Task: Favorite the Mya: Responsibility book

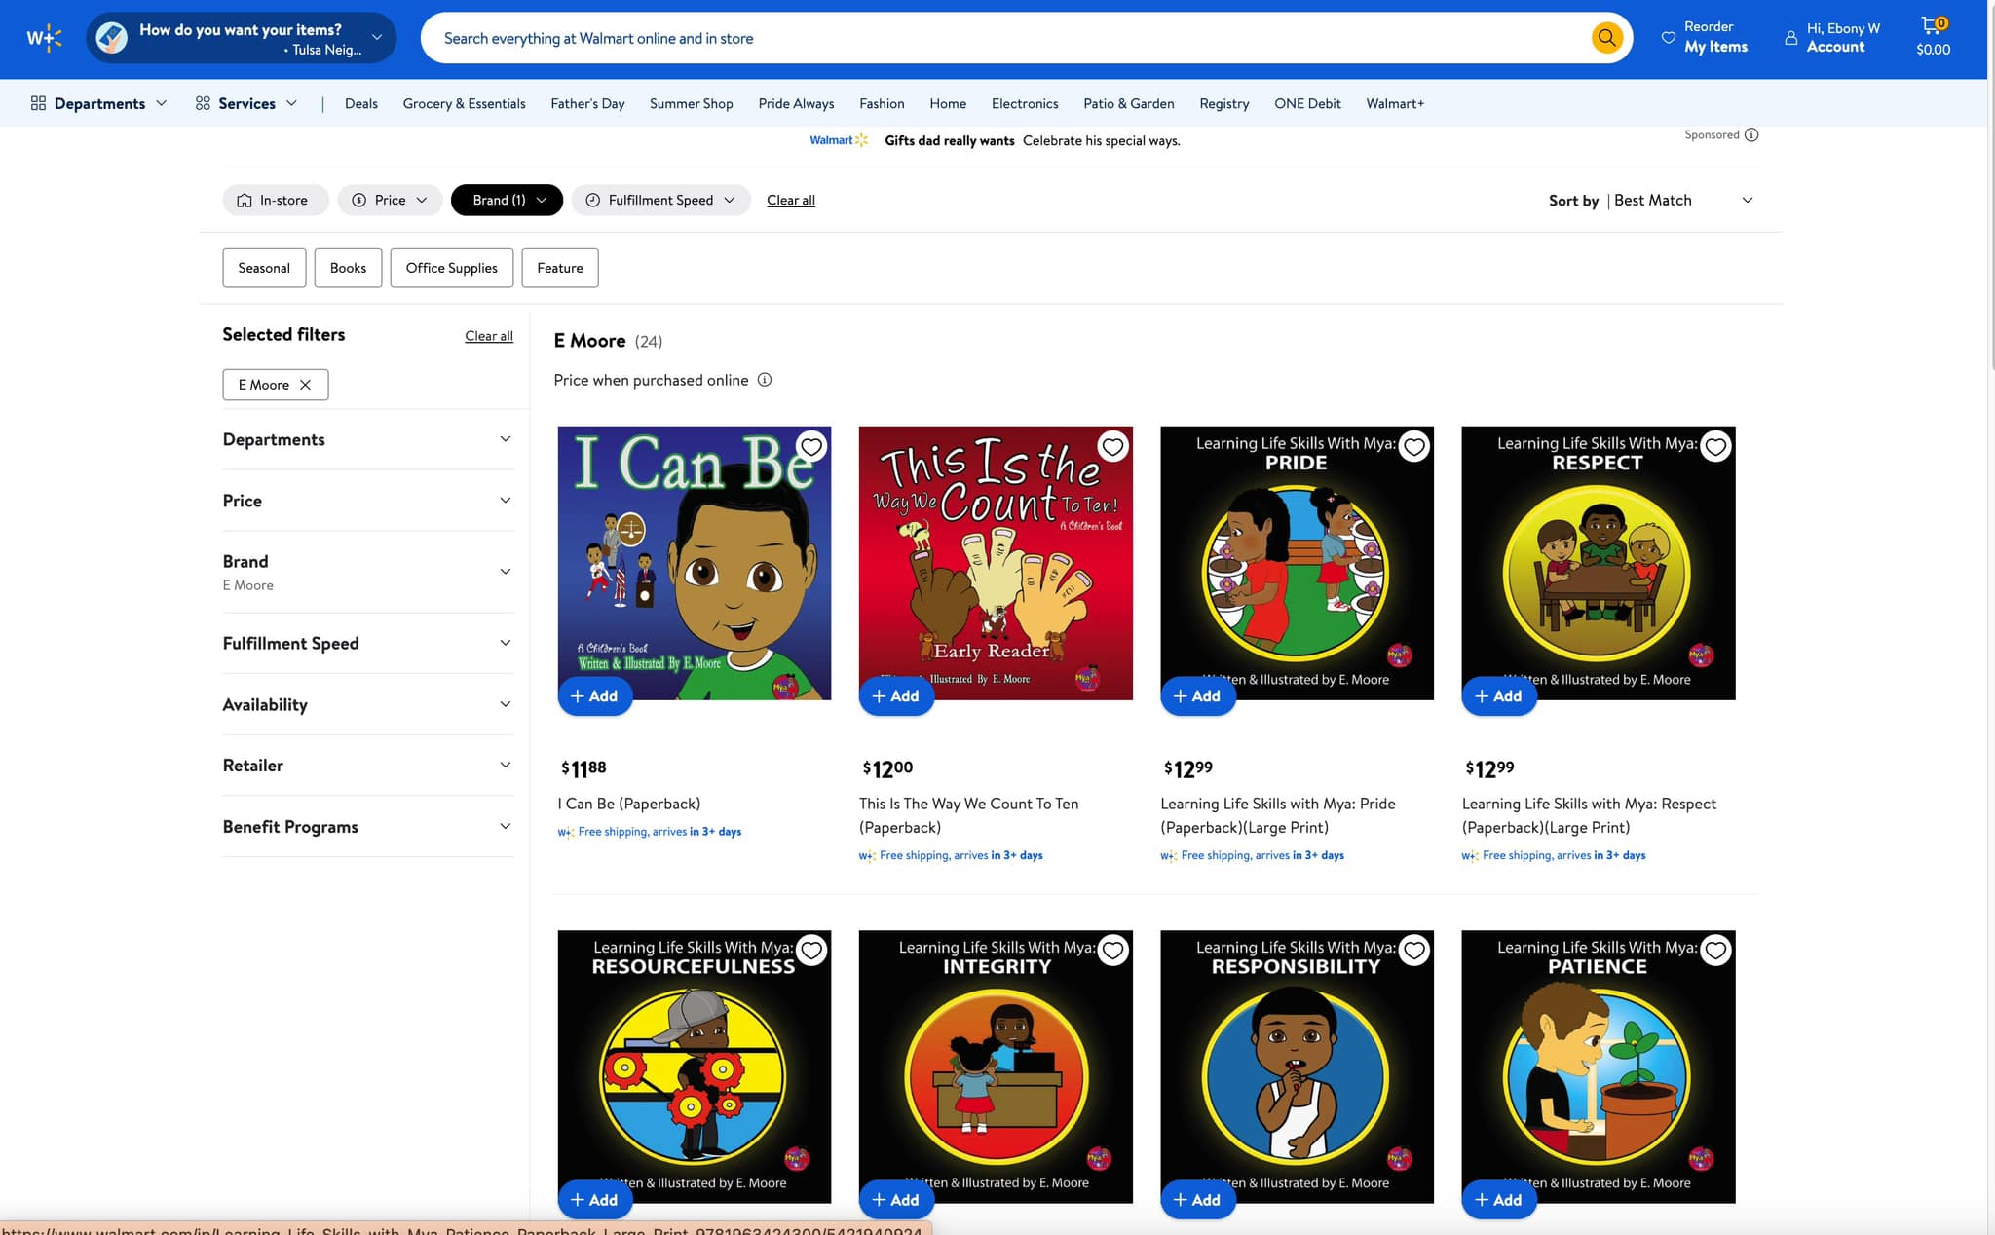Action: point(1414,951)
